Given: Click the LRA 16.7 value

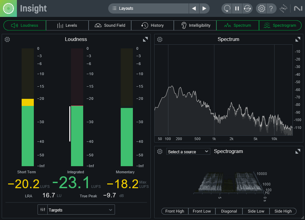Looking at the screenshot, I should 49,195.
